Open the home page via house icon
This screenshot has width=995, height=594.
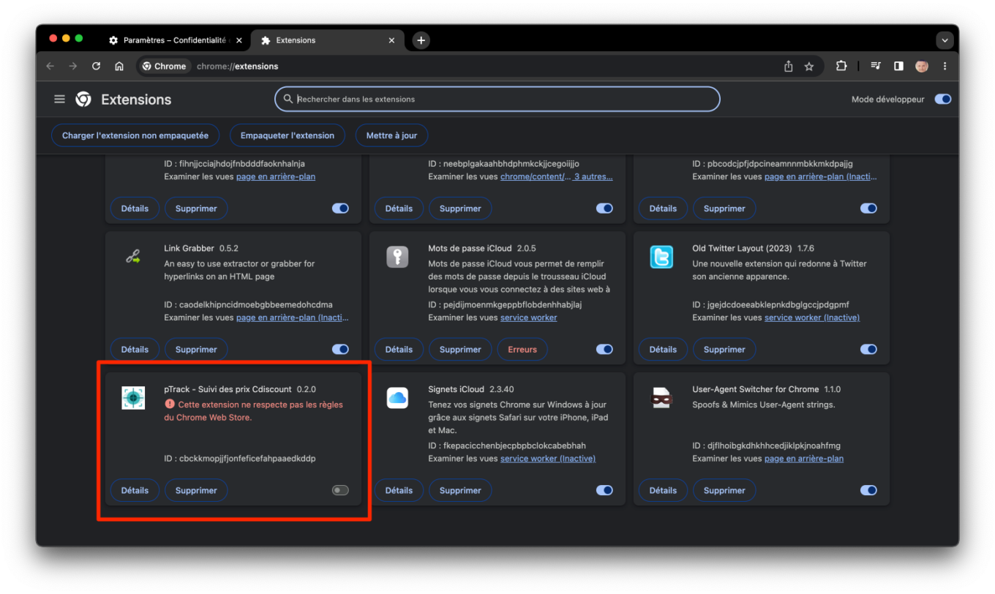[x=119, y=66]
